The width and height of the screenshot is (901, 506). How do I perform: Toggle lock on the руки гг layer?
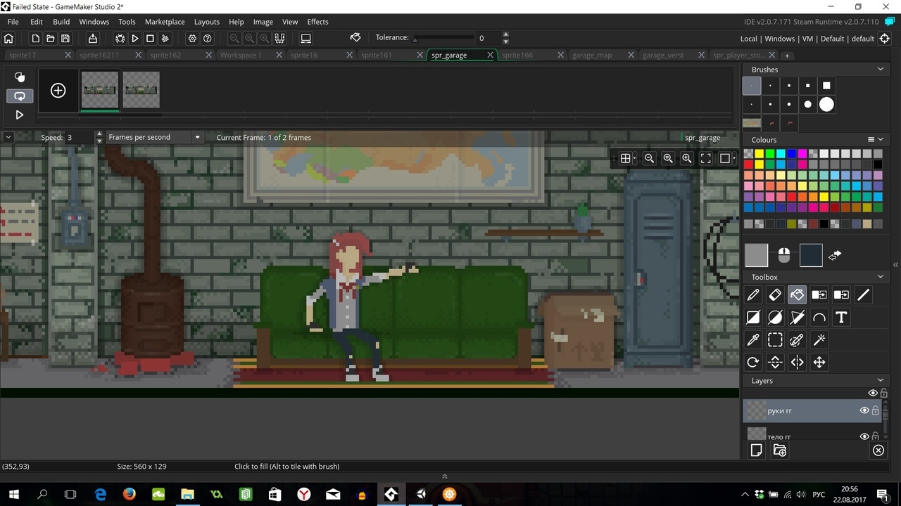[876, 410]
